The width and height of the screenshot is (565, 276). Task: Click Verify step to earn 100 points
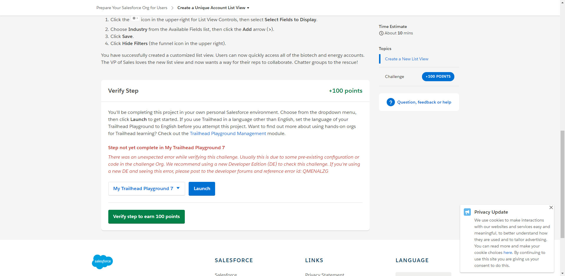(146, 217)
